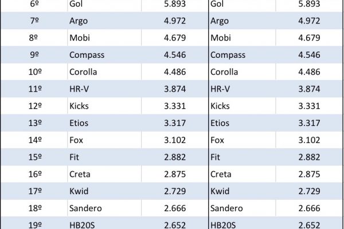The width and height of the screenshot is (344, 229).
Task: Select the 17º rank cell
Action: point(34,191)
